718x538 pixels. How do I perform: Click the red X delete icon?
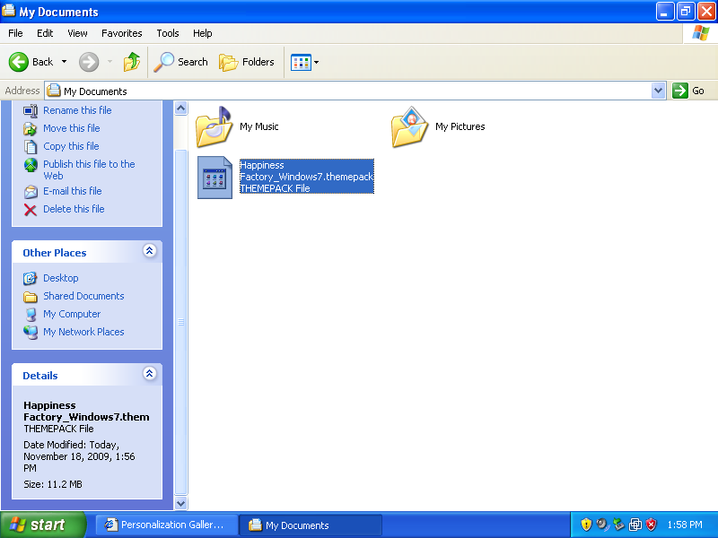[31, 210]
